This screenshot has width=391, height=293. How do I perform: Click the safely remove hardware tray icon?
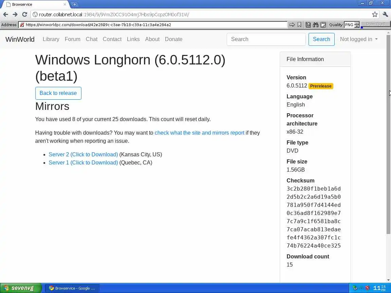(355, 288)
